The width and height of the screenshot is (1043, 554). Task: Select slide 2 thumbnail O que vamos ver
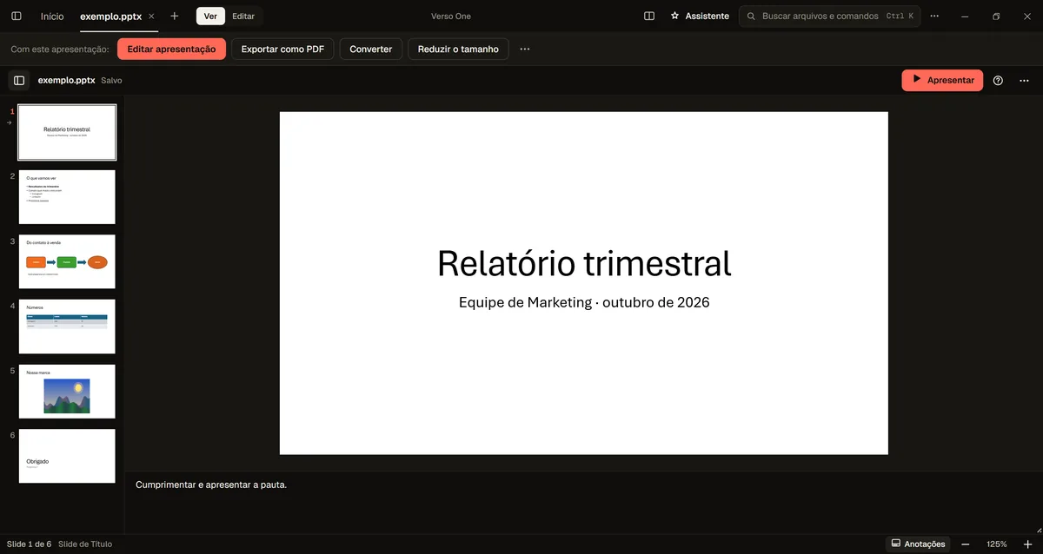[67, 197]
